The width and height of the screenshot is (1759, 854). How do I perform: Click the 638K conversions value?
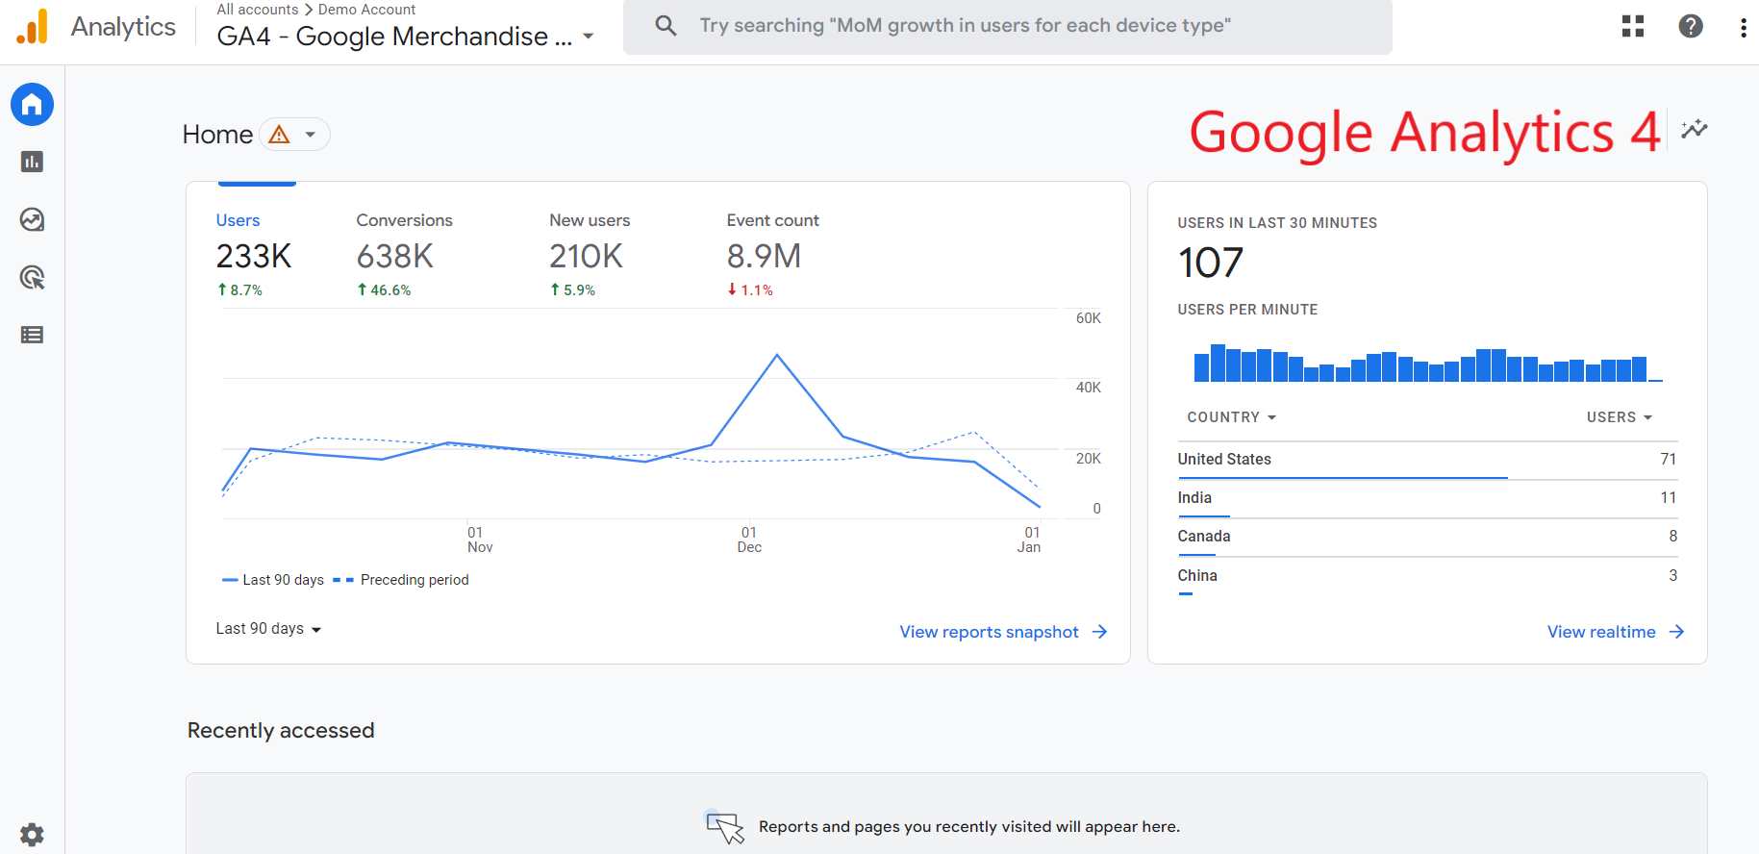[395, 256]
